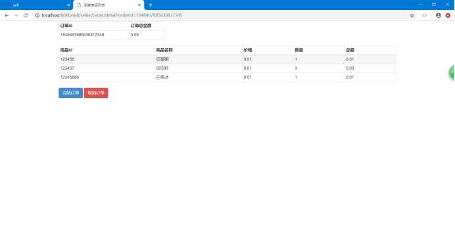The image size is (455, 244).
Task: Select product id 123456 cell
Action: point(107,59)
